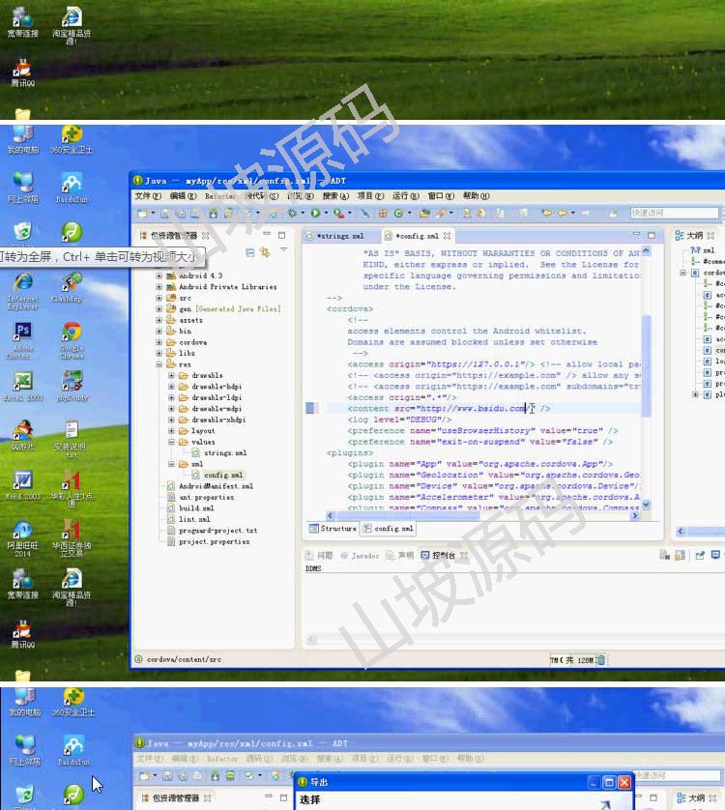Open the package explorer view menu triangle

click(x=283, y=250)
